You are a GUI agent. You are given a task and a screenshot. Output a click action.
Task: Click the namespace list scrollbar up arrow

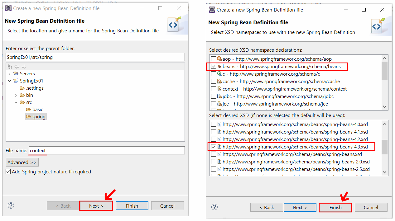click(x=385, y=59)
